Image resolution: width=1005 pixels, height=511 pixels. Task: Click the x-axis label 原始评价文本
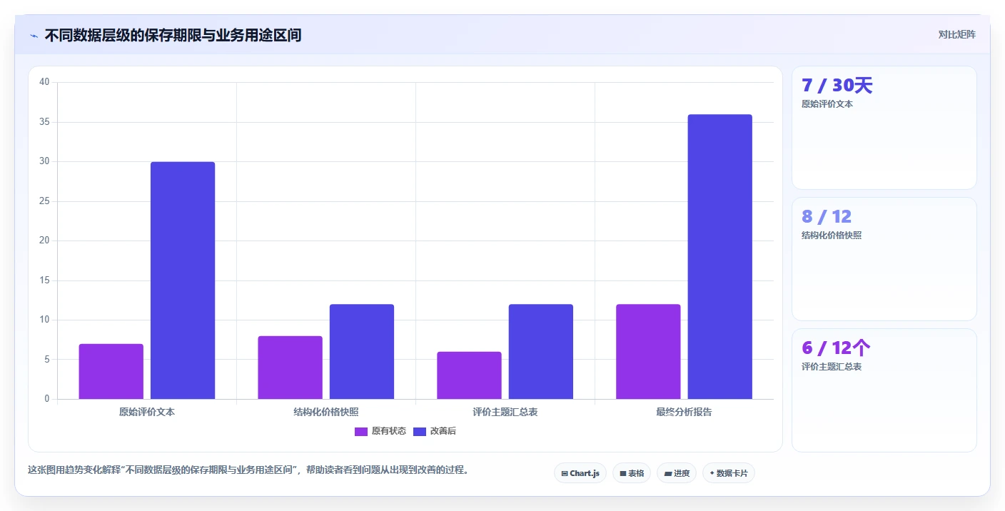pos(147,412)
